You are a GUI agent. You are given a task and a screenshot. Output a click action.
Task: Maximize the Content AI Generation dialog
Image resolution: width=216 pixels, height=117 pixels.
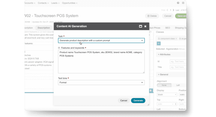140,26
